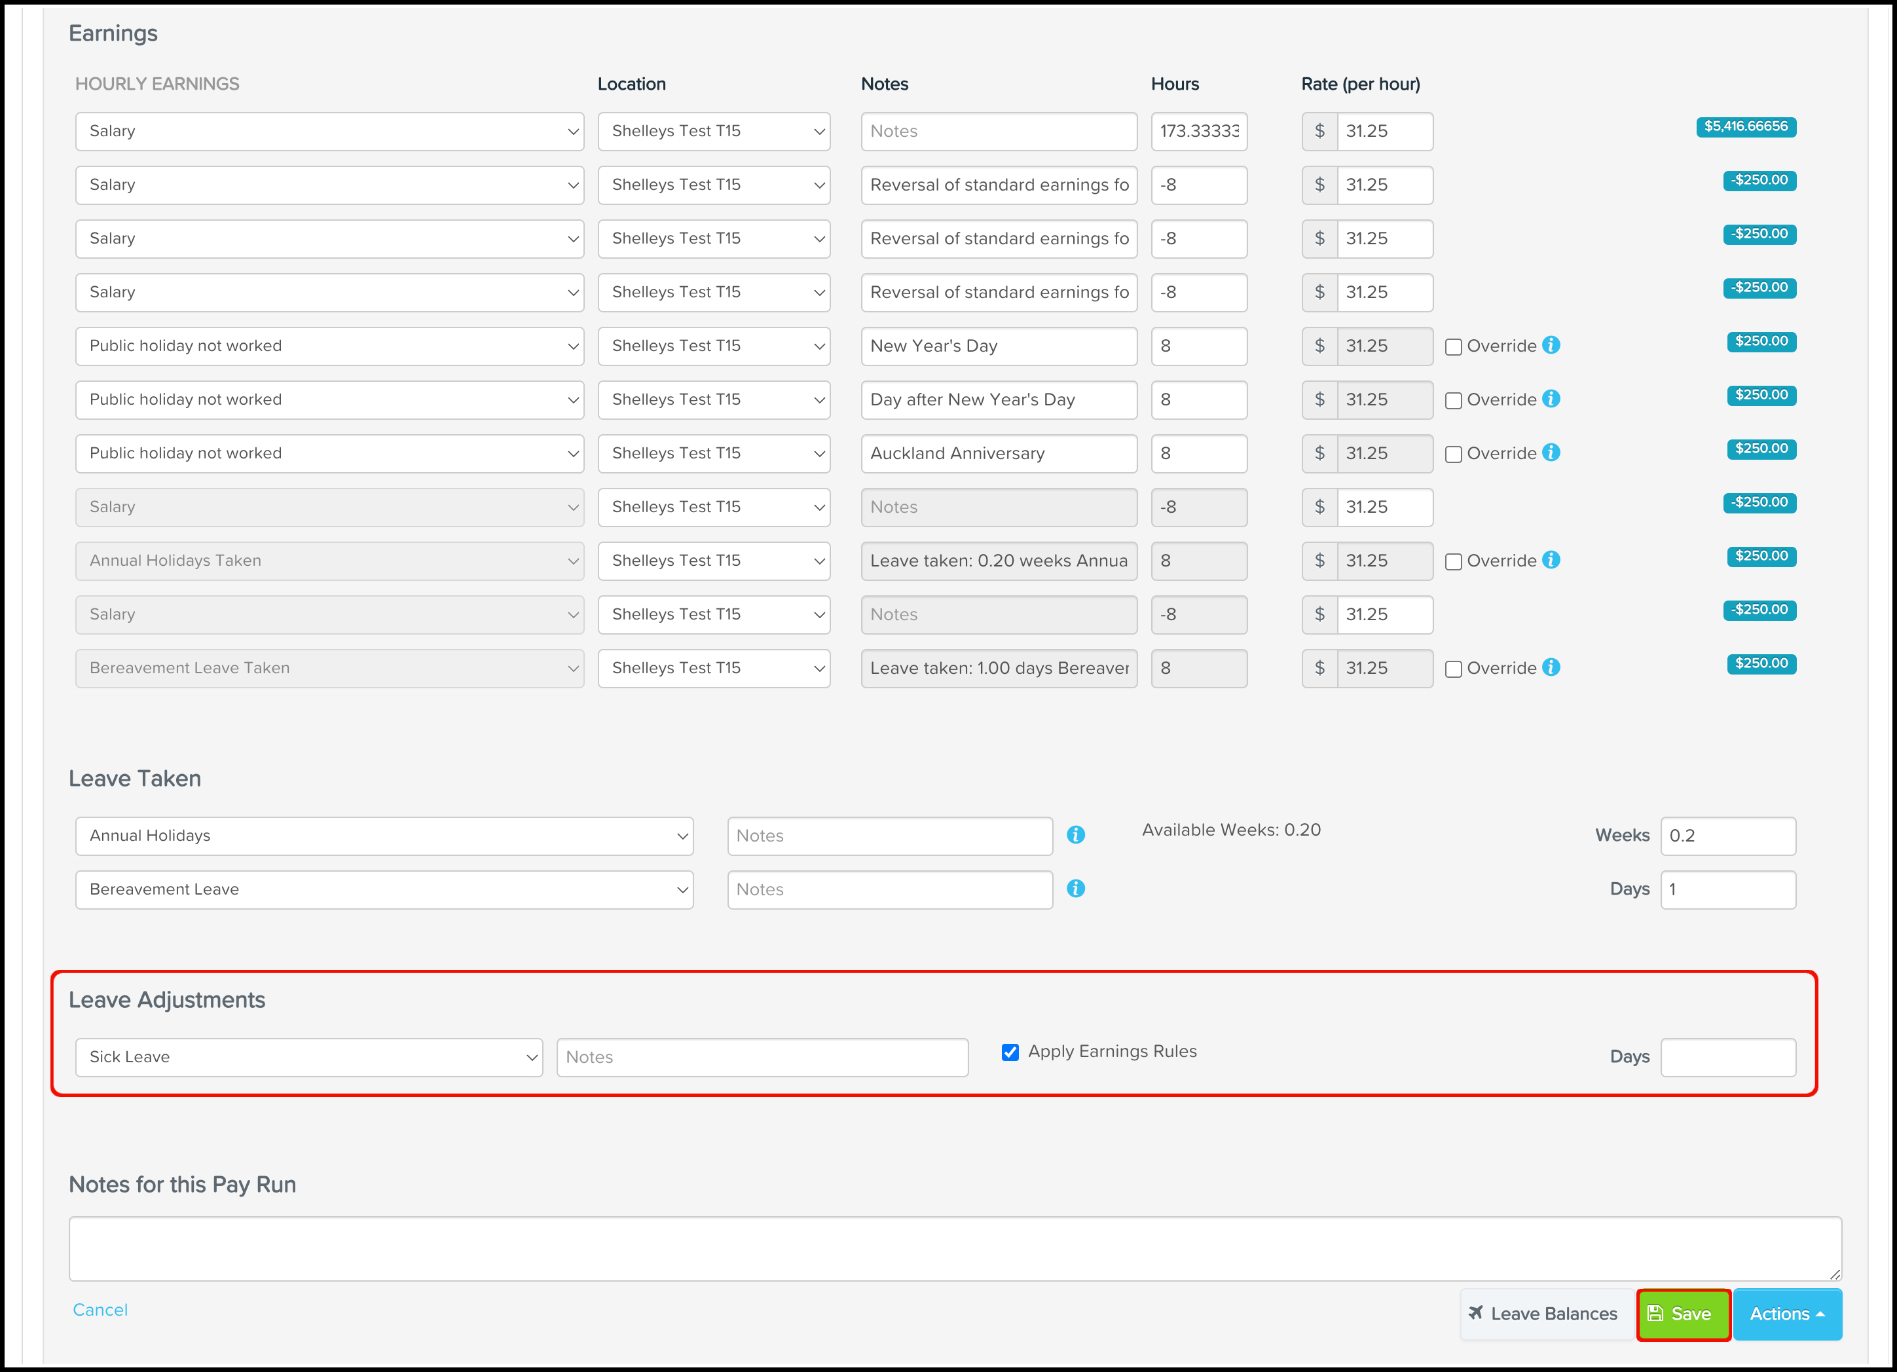Click info icon next to Bereavement Leave notes
Screen dimensions: 1897x1372
coord(1076,889)
